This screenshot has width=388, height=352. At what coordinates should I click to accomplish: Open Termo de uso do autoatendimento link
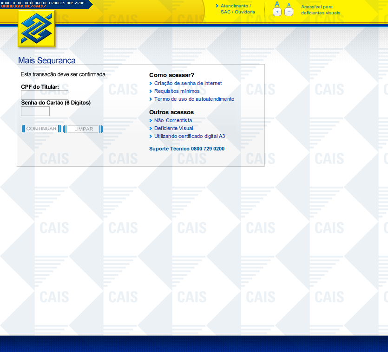(x=194, y=99)
